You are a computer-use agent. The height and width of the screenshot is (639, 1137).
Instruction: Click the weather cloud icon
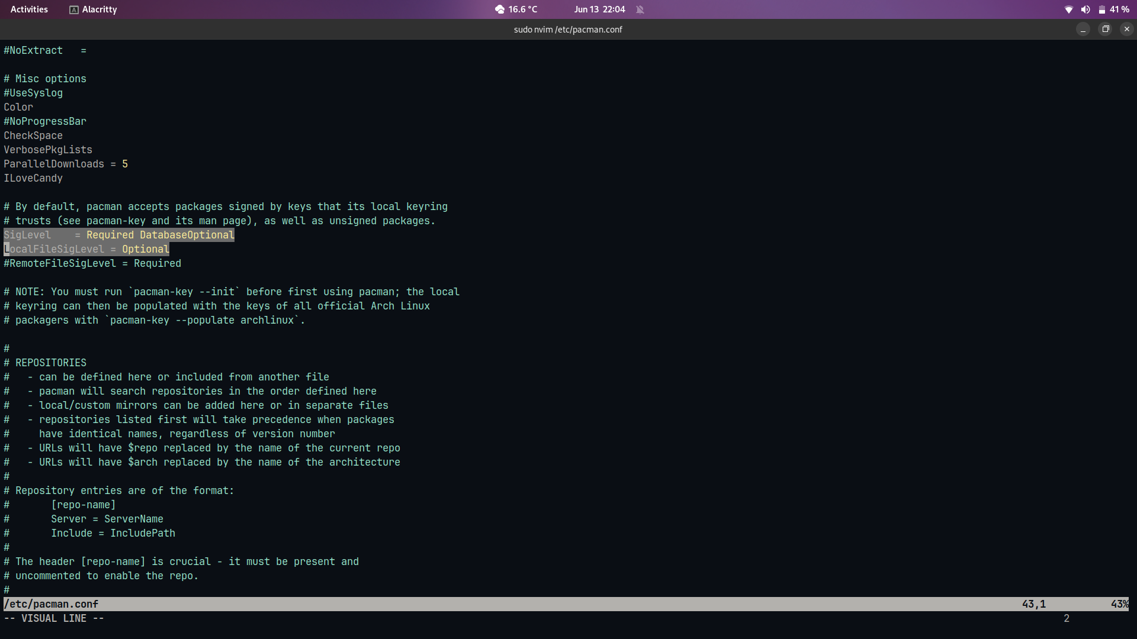(500, 9)
